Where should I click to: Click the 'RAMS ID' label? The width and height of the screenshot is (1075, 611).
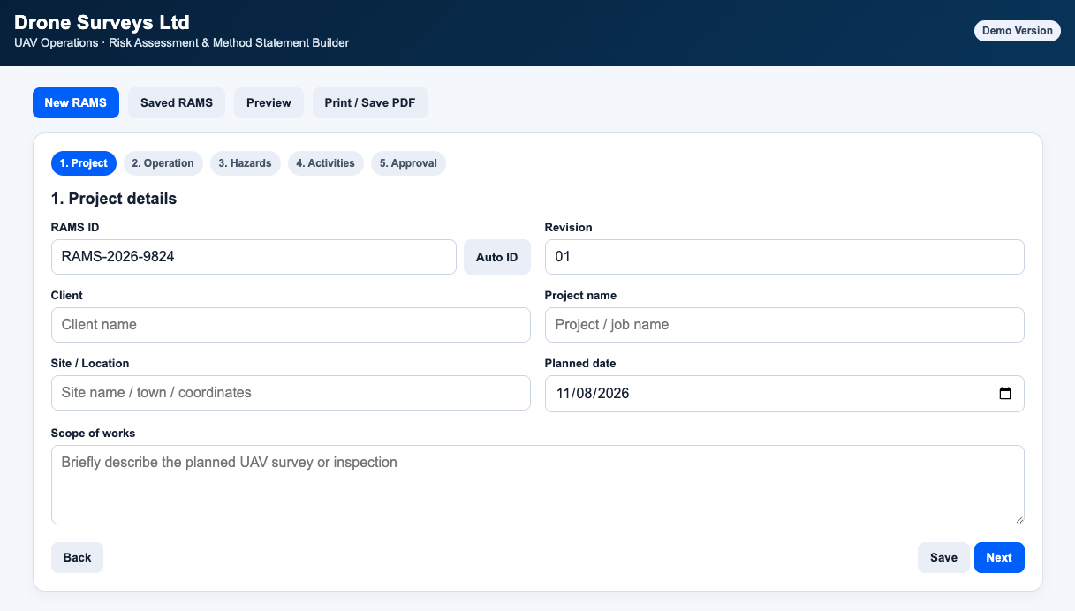(75, 228)
